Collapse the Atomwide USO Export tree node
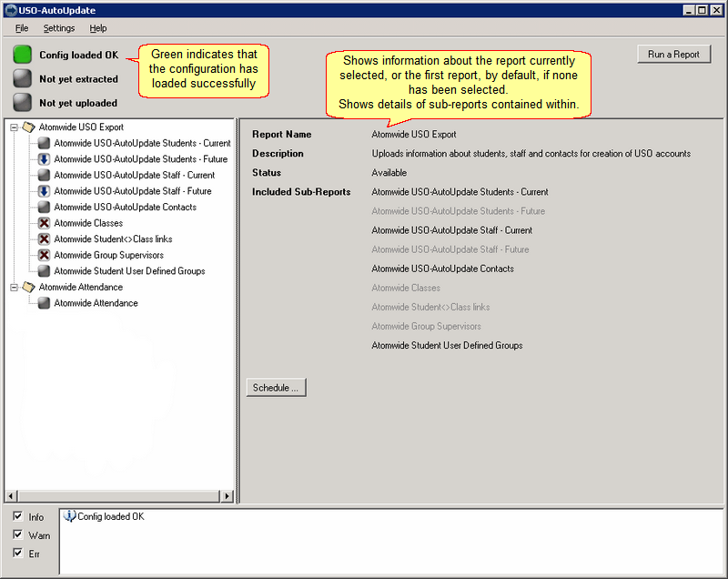The height and width of the screenshot is (579, 728). pos(14,127)
